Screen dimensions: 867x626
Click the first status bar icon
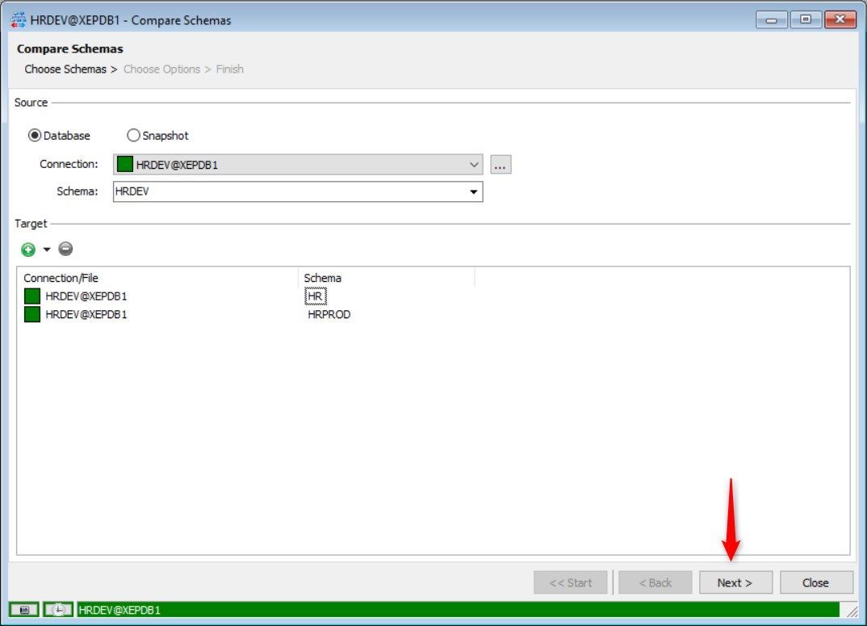[23, 609]
